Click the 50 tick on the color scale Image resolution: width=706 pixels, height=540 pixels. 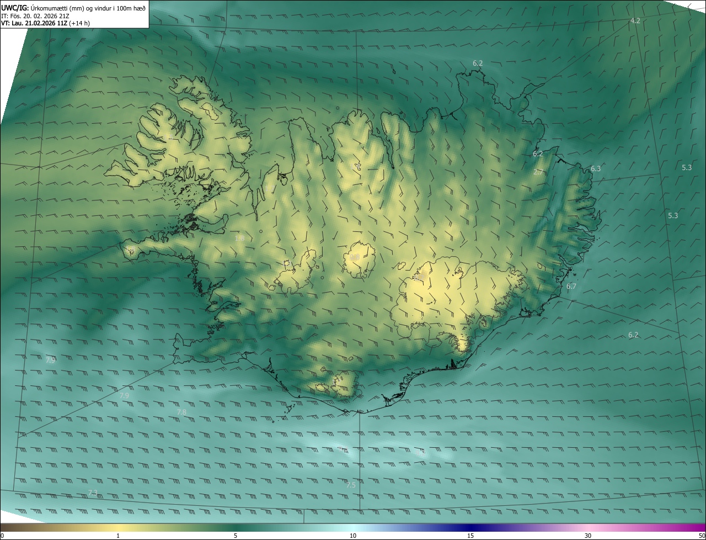702,536
